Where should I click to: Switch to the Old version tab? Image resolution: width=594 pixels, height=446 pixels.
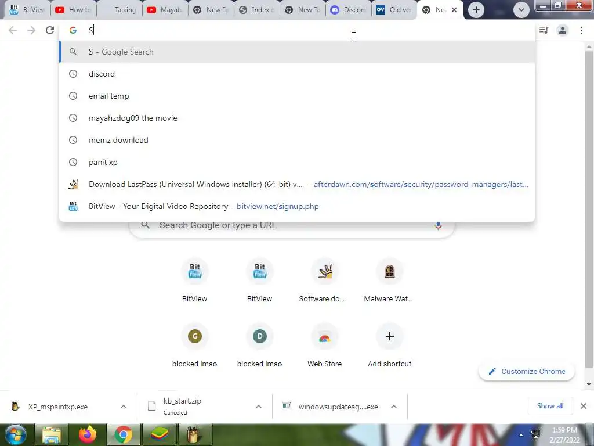coord(394,10)
